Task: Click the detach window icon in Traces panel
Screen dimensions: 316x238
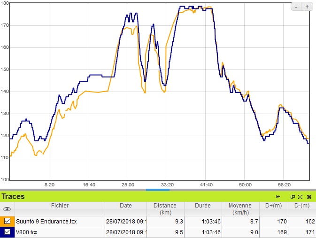Action: pyautogui.click(x=293, y=197)
